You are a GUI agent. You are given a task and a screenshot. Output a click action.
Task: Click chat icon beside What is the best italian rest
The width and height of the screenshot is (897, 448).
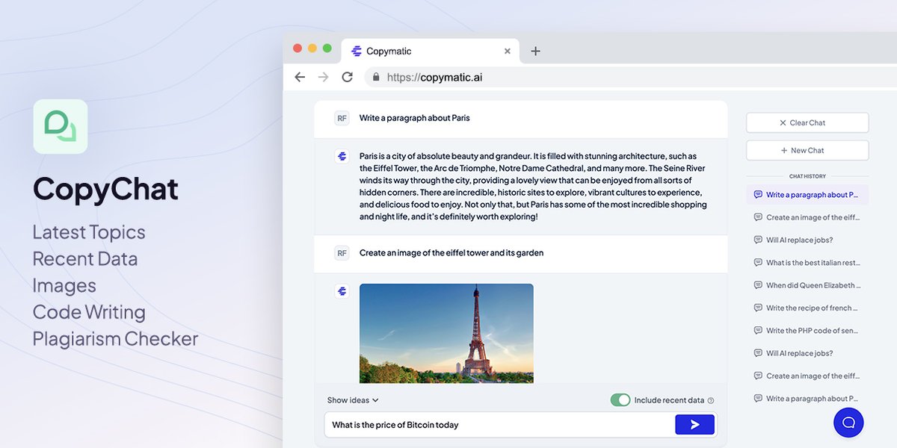[x=758, y=263]
